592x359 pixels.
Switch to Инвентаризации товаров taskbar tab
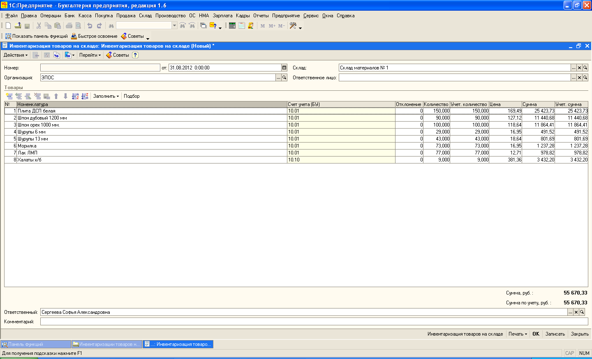tap(107, 344)
